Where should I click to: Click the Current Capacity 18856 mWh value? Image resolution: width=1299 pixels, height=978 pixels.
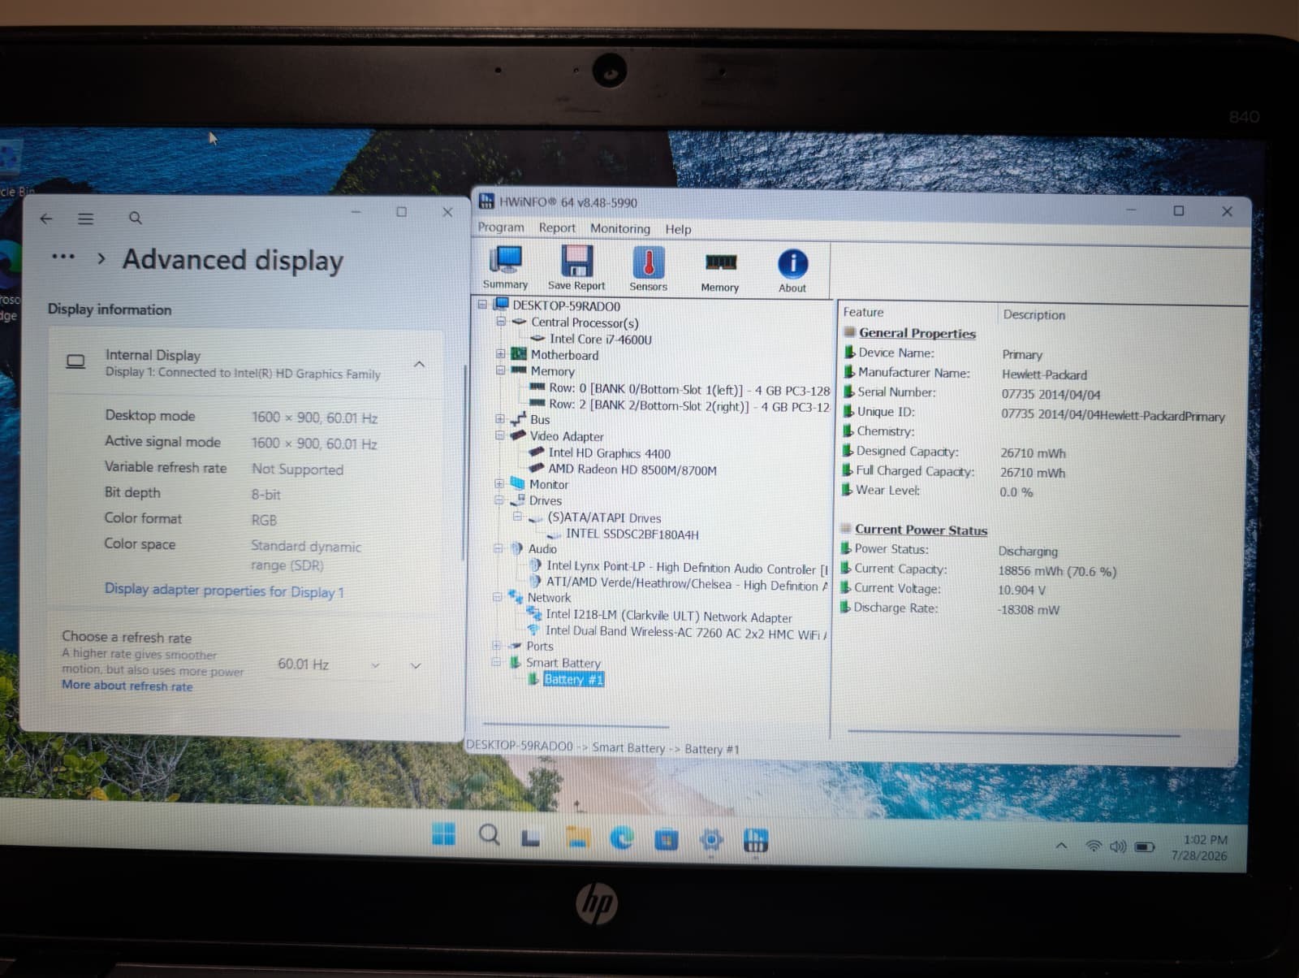(x=1057, y=571)
